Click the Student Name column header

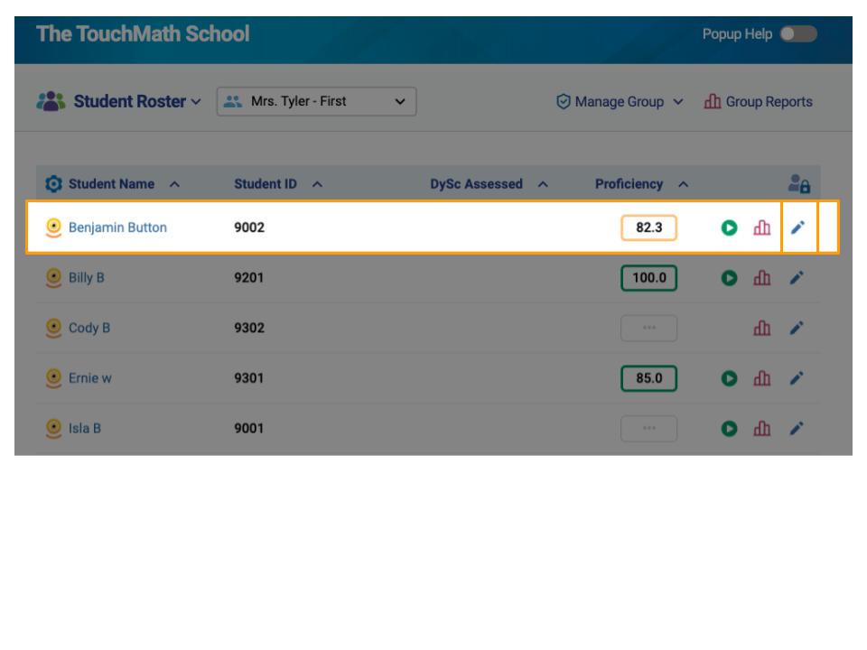[x=111, y=184]
